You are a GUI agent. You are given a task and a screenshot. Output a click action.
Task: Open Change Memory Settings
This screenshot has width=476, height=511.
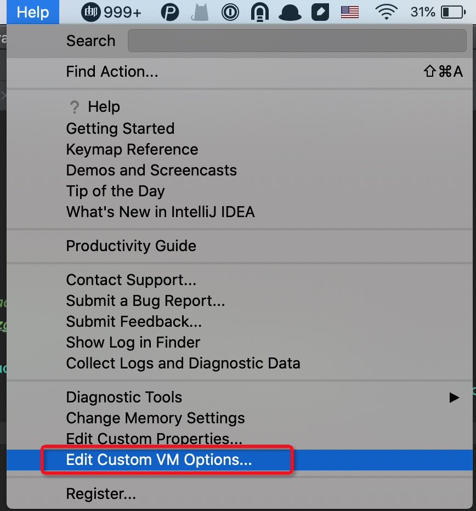point(240,418)
